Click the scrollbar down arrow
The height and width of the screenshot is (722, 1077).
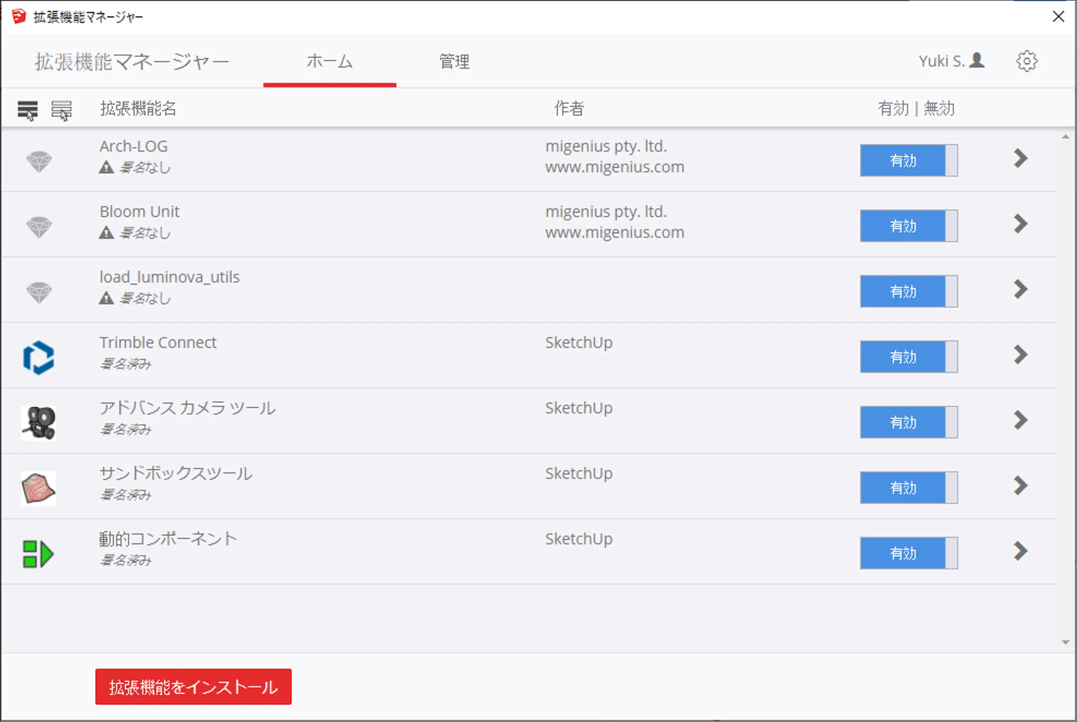pos(1066,643)
